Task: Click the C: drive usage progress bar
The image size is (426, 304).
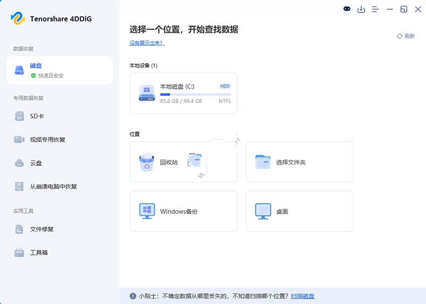Action: (x=195, y=94)
